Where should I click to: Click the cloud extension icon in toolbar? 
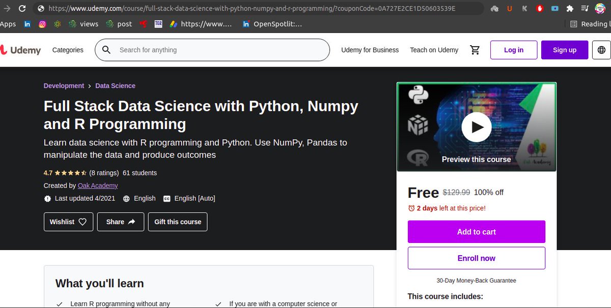point(495,9)
